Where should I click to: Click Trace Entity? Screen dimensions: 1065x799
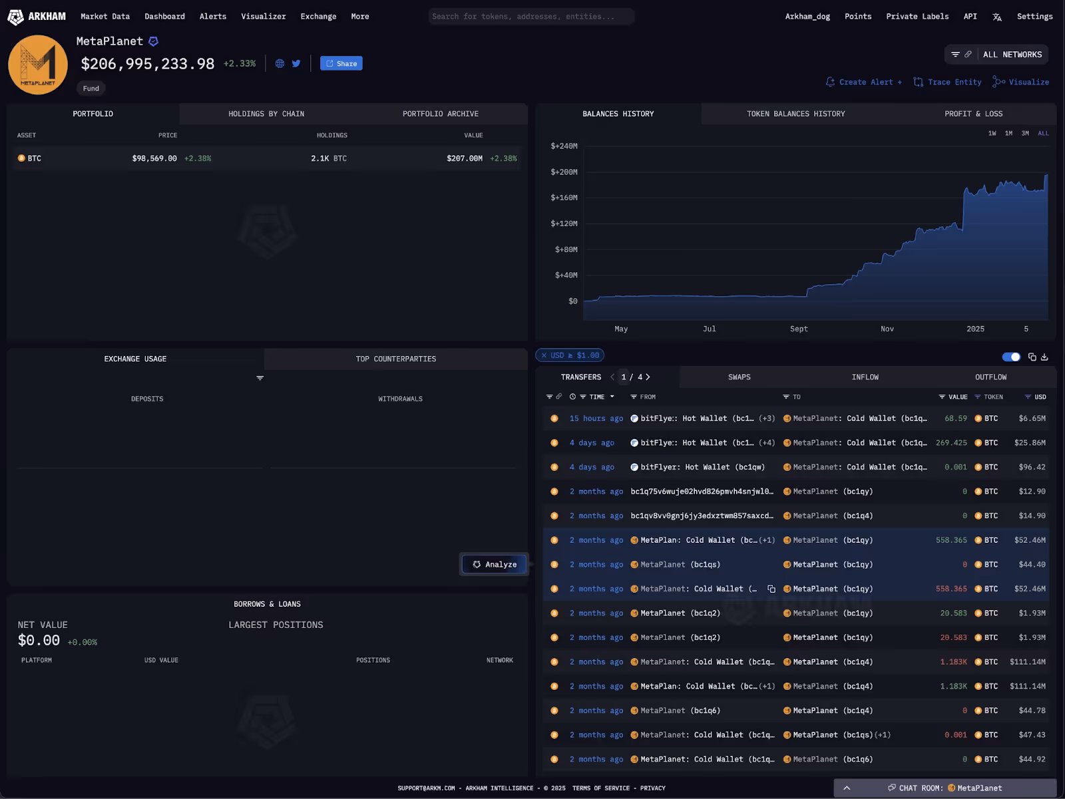click(948, 82)
